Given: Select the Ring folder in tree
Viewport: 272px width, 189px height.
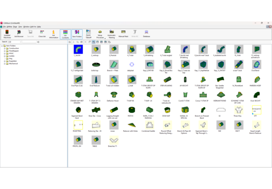Looking at the screenshot, I should point(11,59).
